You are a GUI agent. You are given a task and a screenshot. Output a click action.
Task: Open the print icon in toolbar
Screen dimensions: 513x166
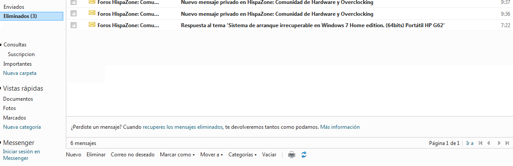point(292,155)
